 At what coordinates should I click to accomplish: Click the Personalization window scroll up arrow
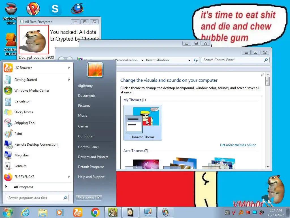coord(267,74)
